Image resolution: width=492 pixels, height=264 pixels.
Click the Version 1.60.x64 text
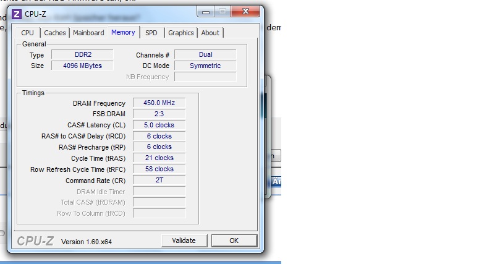tap(87, 242)
